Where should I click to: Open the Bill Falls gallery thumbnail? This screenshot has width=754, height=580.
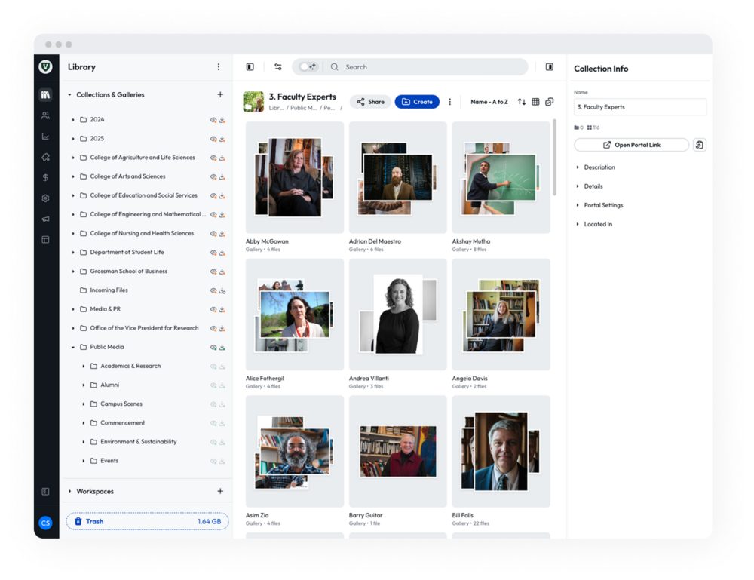(x=501, y=451)
